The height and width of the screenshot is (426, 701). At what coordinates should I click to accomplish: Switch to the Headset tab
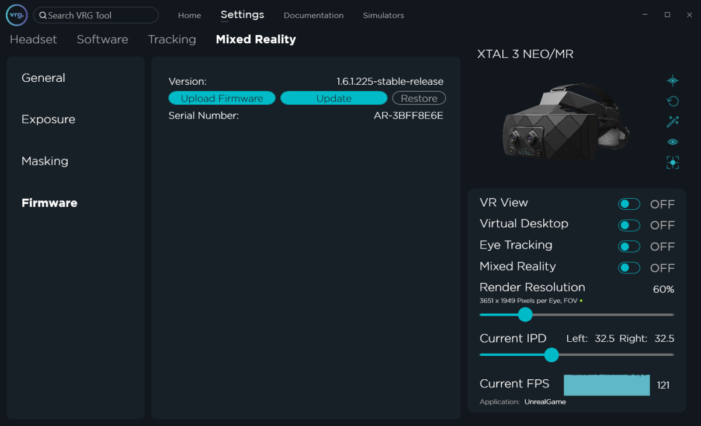pyautogui.click(x=33, y=39)
